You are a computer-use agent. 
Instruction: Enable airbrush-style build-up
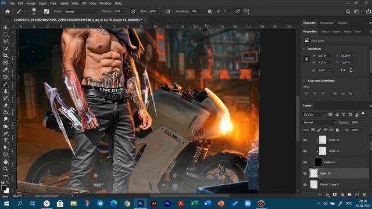click(168, 12)
